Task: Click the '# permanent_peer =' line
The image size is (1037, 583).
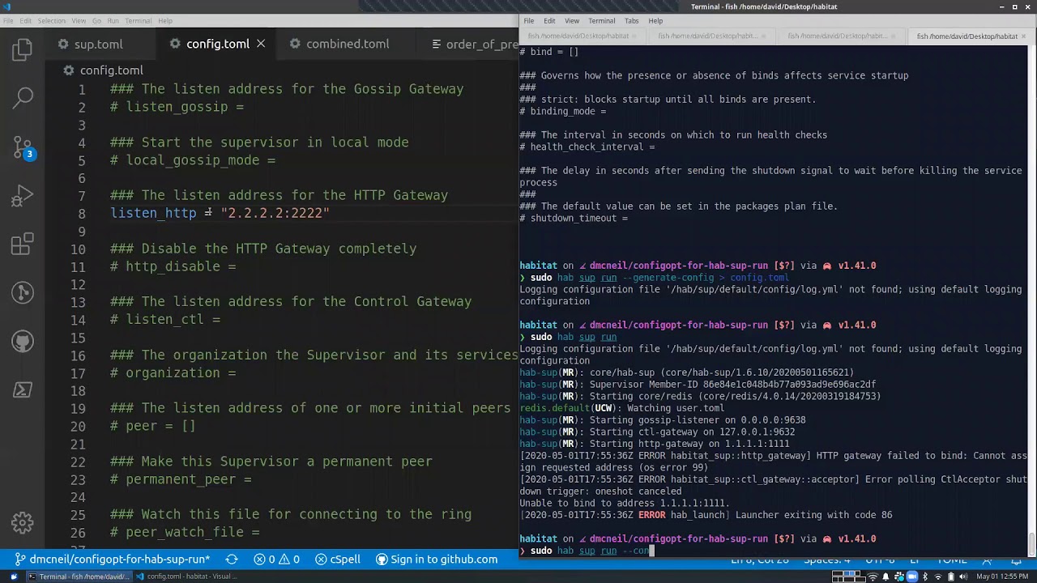Action: 181,479
